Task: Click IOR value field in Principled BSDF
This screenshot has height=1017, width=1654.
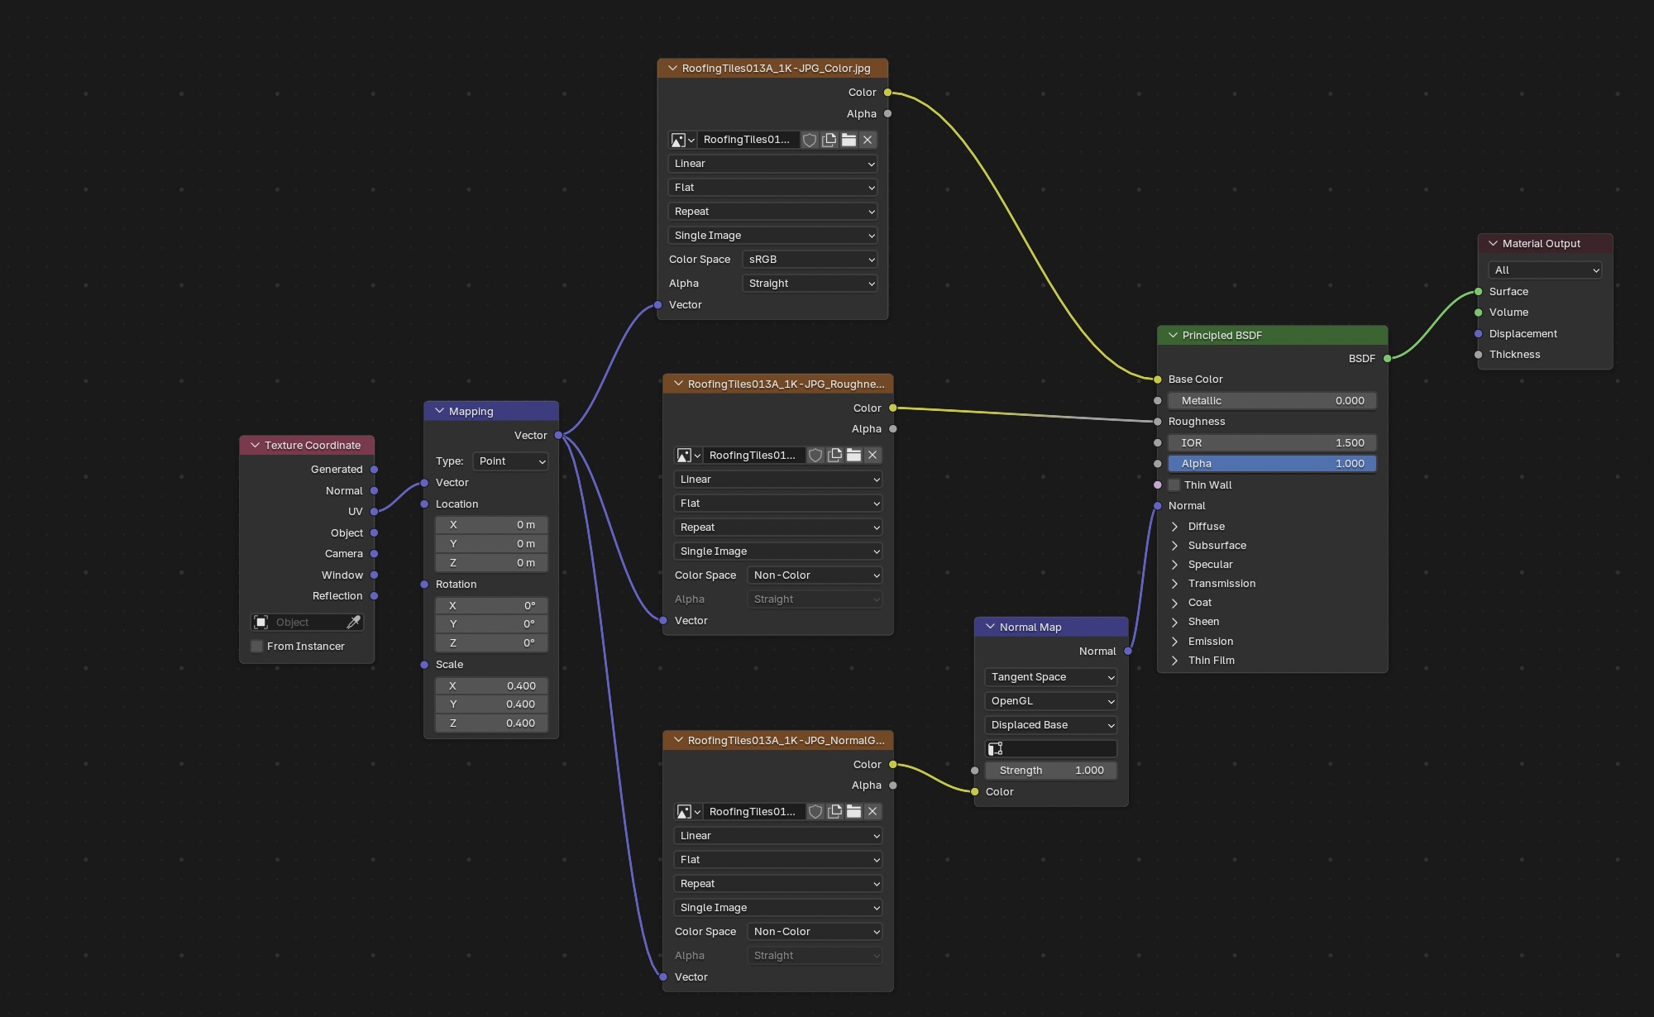Action: 1272,443
